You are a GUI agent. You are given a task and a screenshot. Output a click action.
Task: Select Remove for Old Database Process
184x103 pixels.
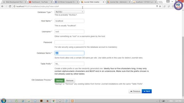click(x=70, y=81)
